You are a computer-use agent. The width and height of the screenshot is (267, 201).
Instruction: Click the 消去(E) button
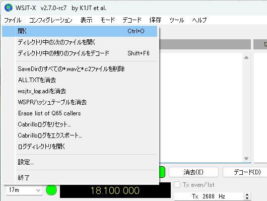193,172
